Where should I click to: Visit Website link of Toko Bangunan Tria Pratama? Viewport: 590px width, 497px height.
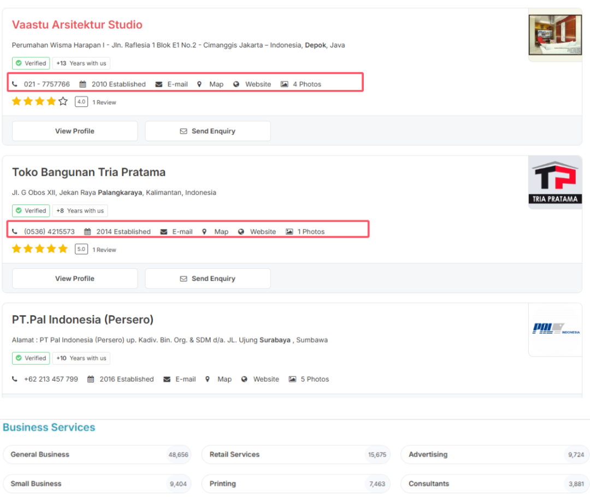pos(263,232)
